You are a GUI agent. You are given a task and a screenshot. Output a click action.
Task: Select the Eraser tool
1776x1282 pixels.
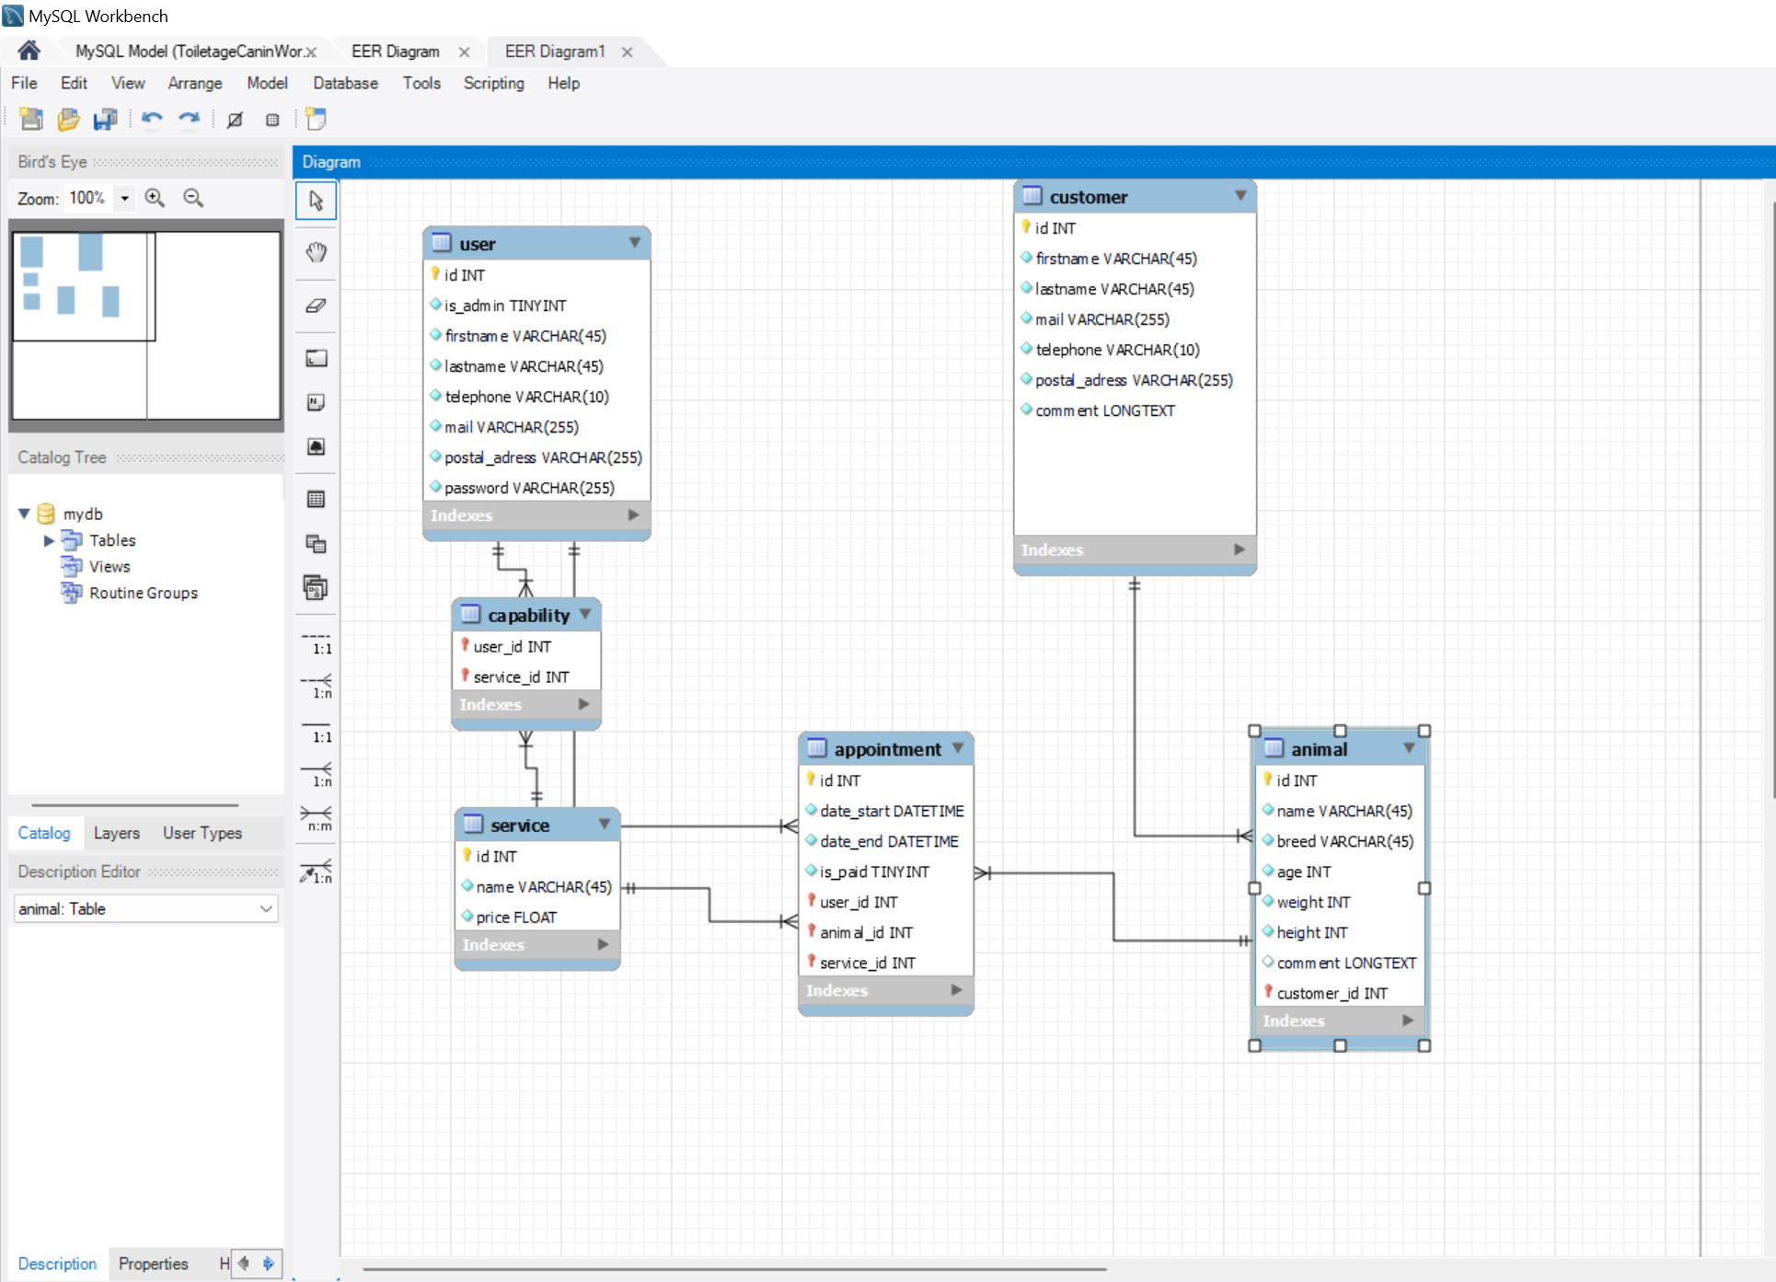[316, 306]
